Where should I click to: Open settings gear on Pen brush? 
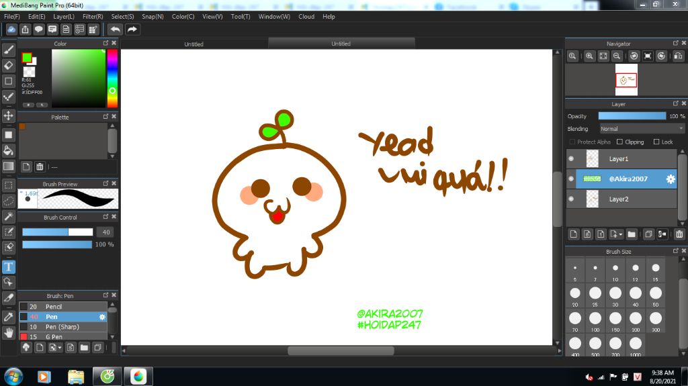pyautogui.click(x=102, y=317)
